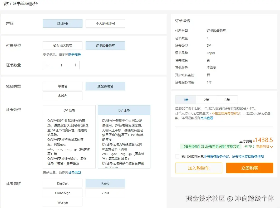The image size is (280, 208).
Task: Click the certificate quantity input showing 1
Action: (x=61, y=65)
